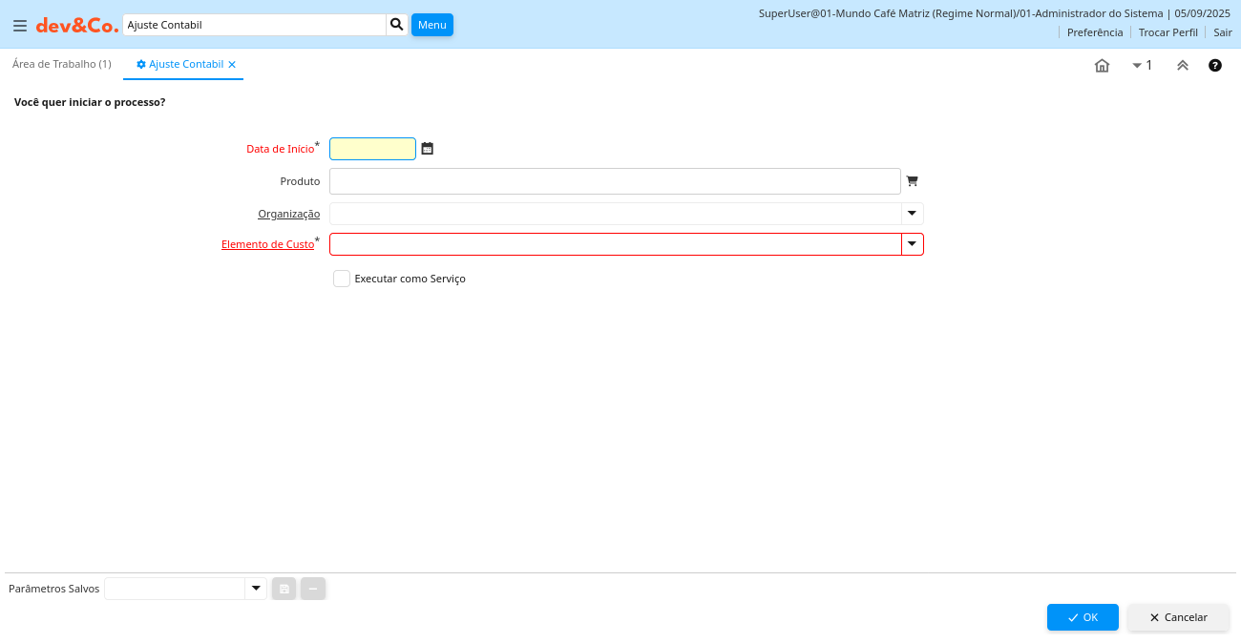Image resolution: width=1241 pixels, height=643 pixels.
Task: Click the save parameters disk icon
Action: click(284, 589)
